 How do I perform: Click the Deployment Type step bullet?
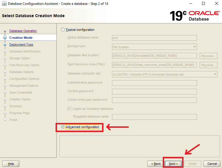click(5, 44)
